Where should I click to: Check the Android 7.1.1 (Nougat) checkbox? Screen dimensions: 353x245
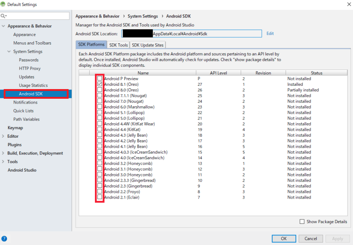[x=100, y=95]
